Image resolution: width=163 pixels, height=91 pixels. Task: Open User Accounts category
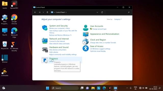97,26
